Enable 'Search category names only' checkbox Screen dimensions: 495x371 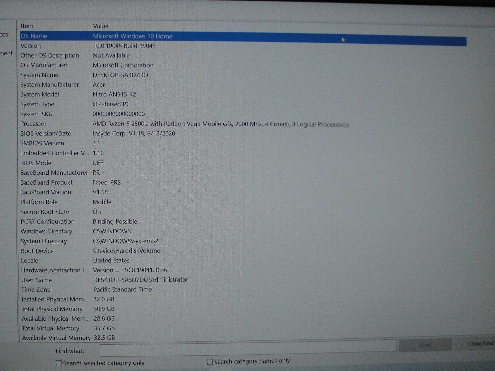pos(210,362)
